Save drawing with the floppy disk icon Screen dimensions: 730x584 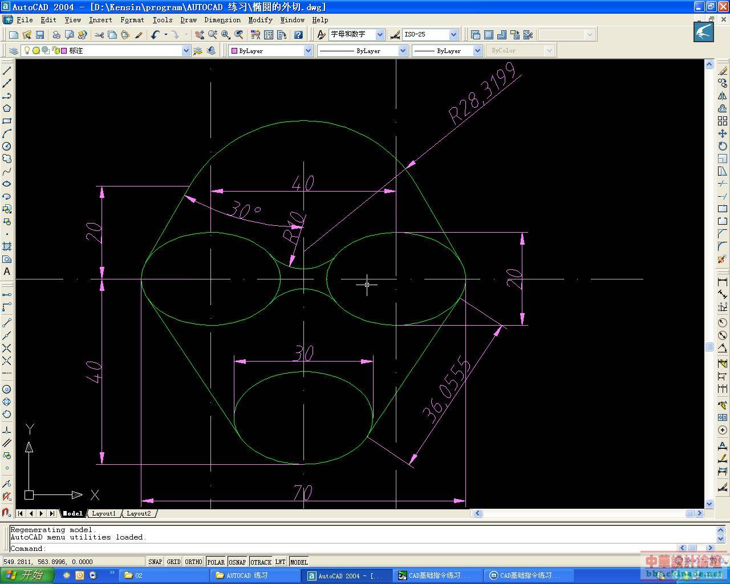tap(40, 35)
